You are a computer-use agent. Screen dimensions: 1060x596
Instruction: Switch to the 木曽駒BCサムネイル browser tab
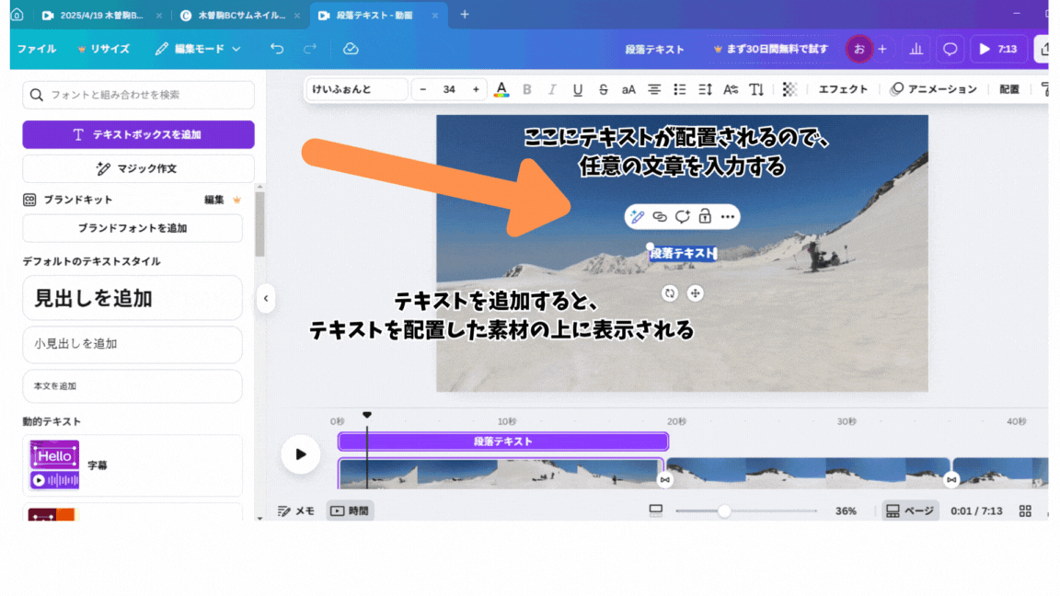235,16
